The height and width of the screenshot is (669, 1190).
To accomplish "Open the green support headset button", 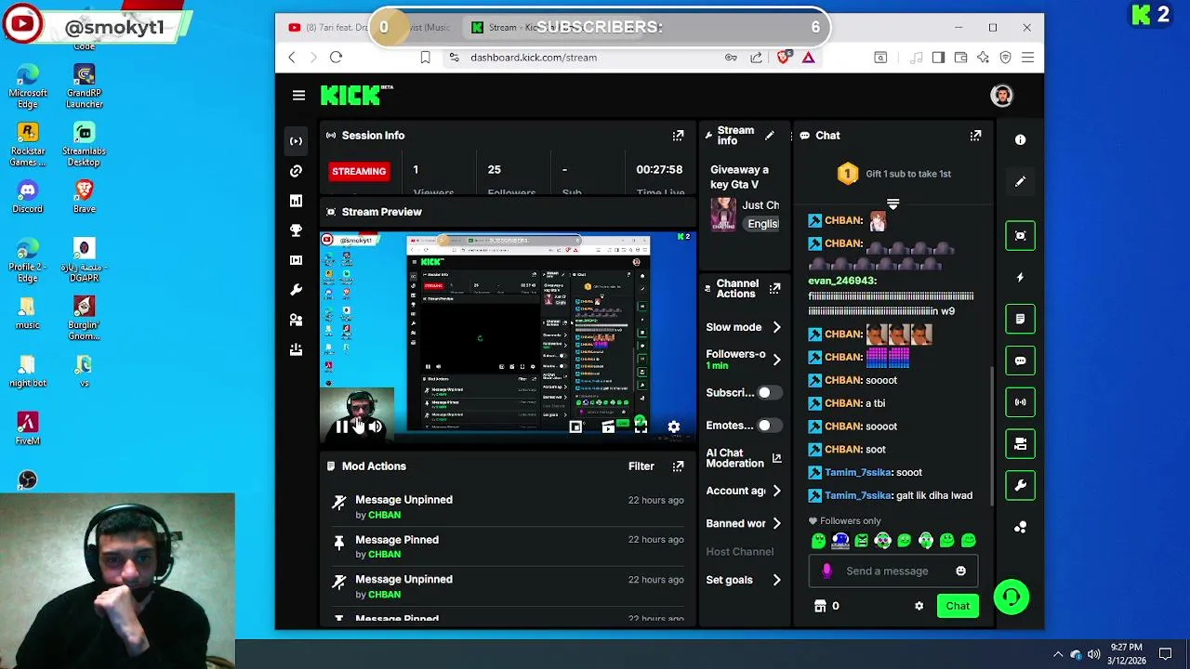I will (1011, 597).
